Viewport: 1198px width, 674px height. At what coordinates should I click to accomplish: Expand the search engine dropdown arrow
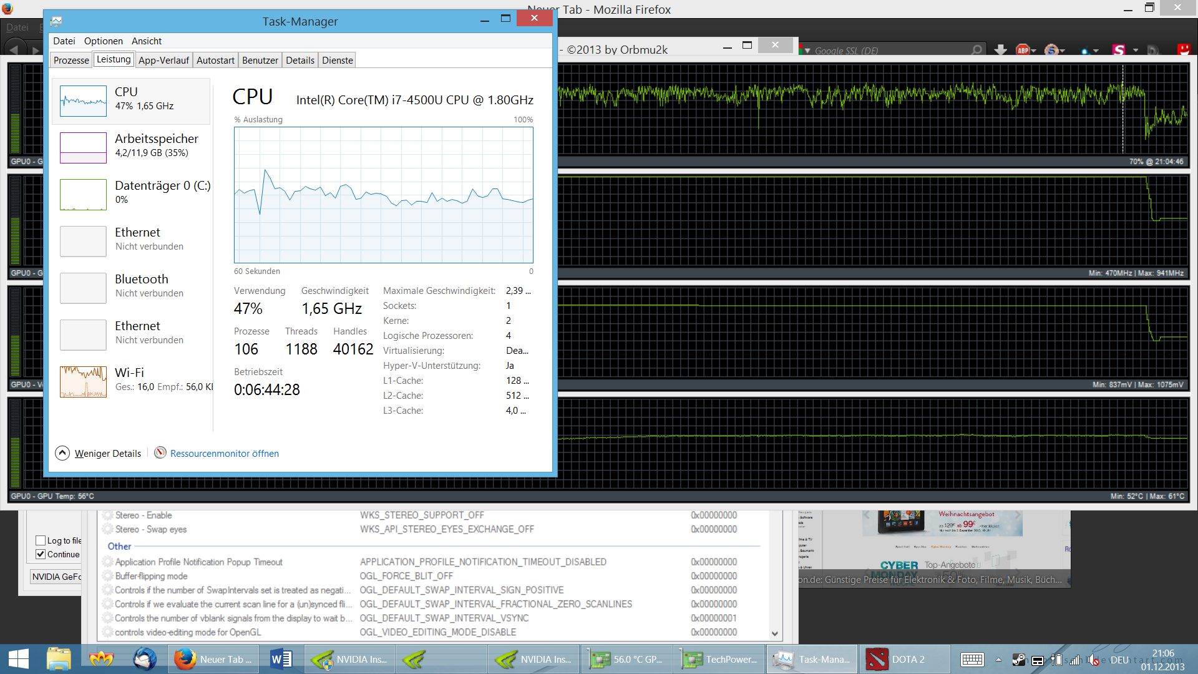click(x=807, y=51)
